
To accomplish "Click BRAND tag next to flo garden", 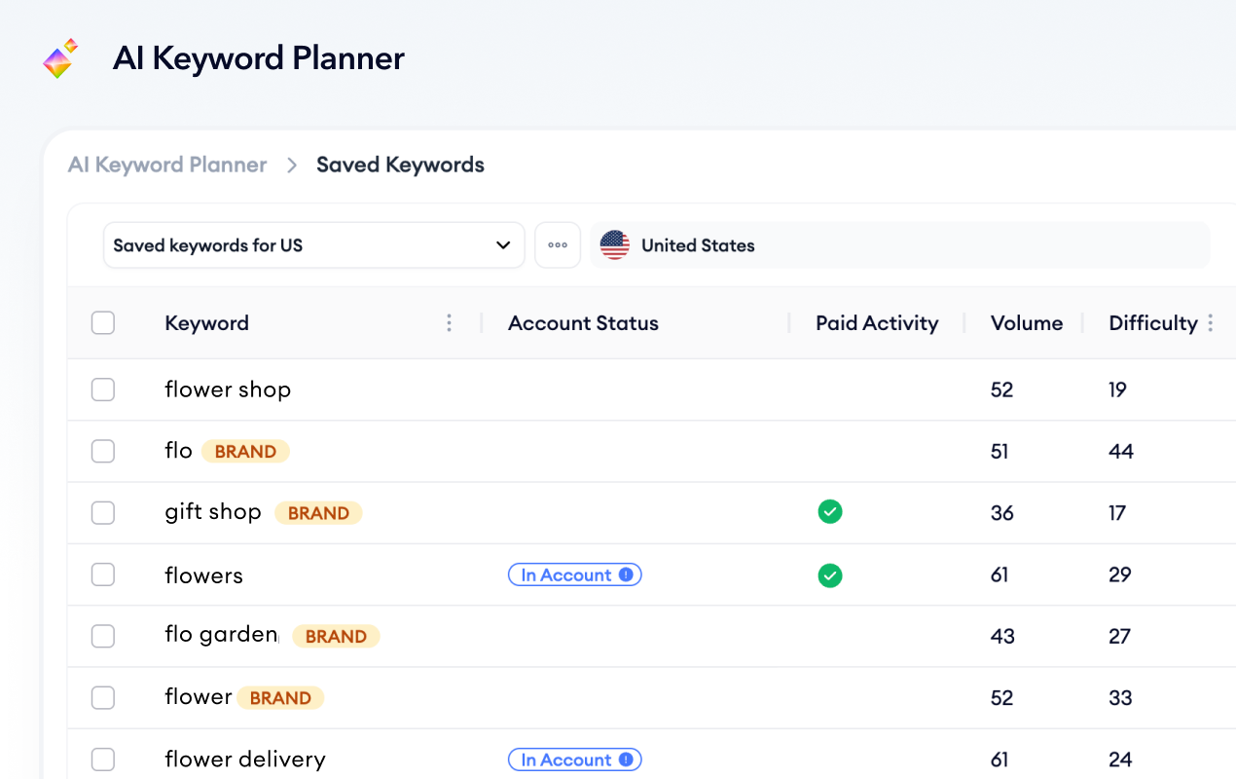I will [x=336, y=636].
